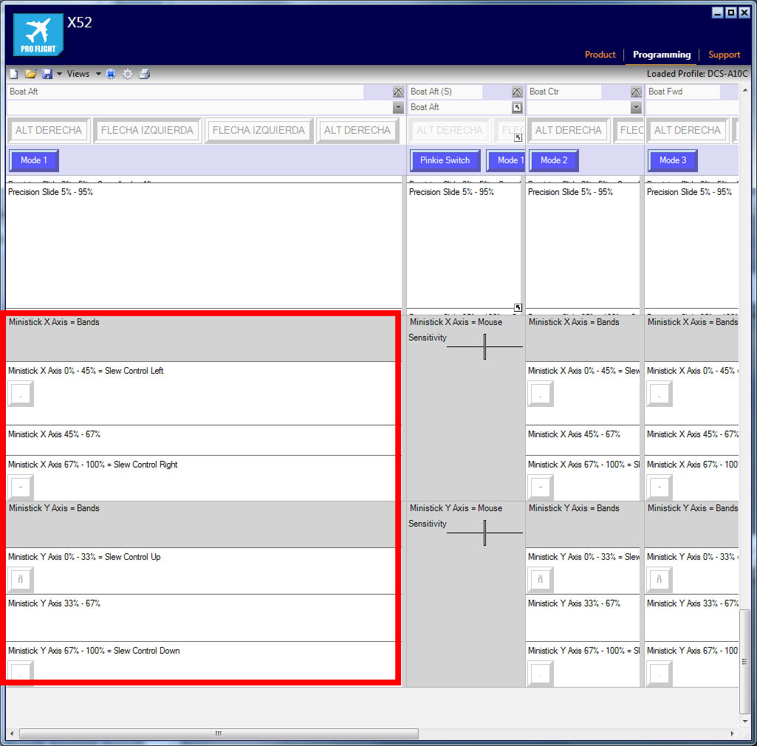This screenshot has height=746, width=757.
Task: Click the key tile under Mode 3 Ministick Y 67%-100%
Action: (x=659, y=673)
